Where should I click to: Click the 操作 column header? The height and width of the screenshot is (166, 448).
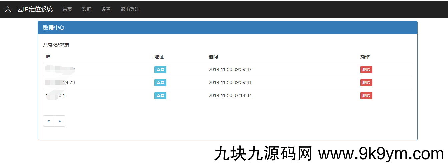[365, 57]
